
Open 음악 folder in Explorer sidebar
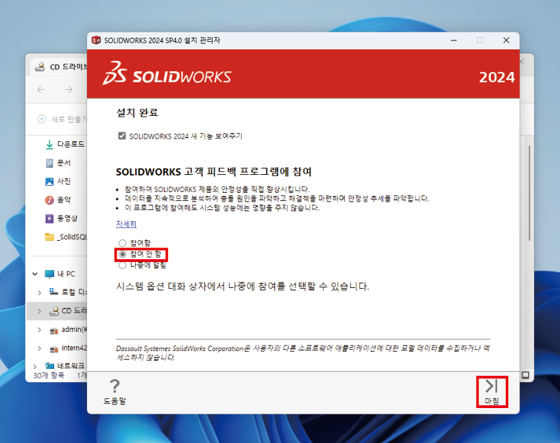[x=58, y=200]
